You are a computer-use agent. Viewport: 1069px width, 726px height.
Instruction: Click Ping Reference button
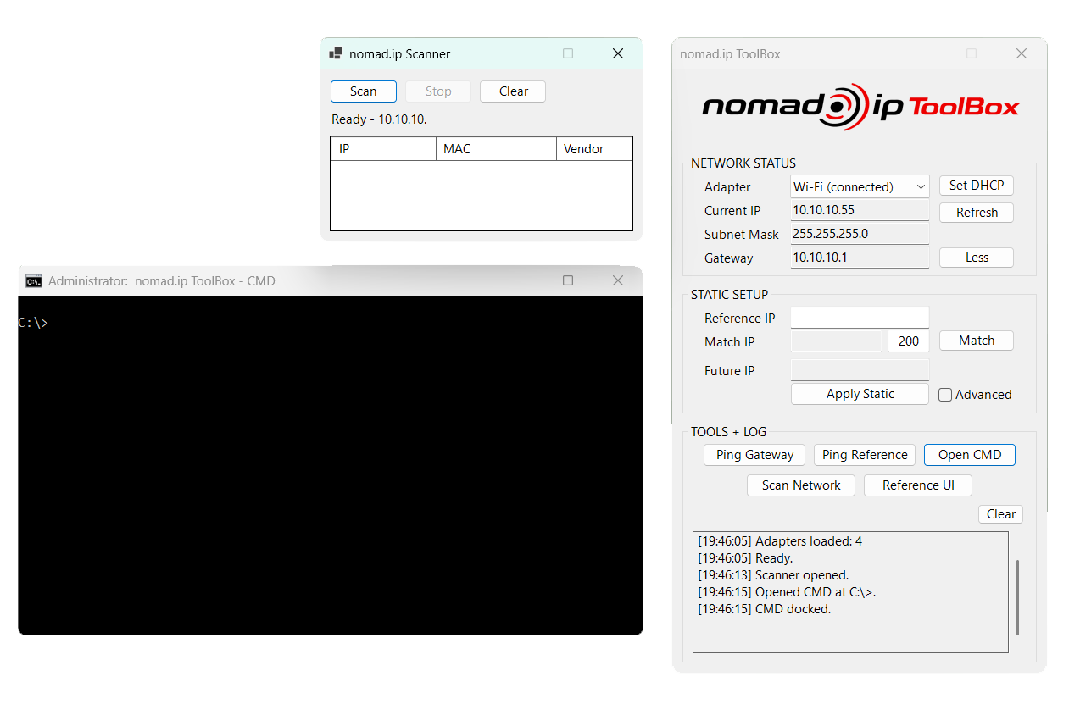[865, 455]
